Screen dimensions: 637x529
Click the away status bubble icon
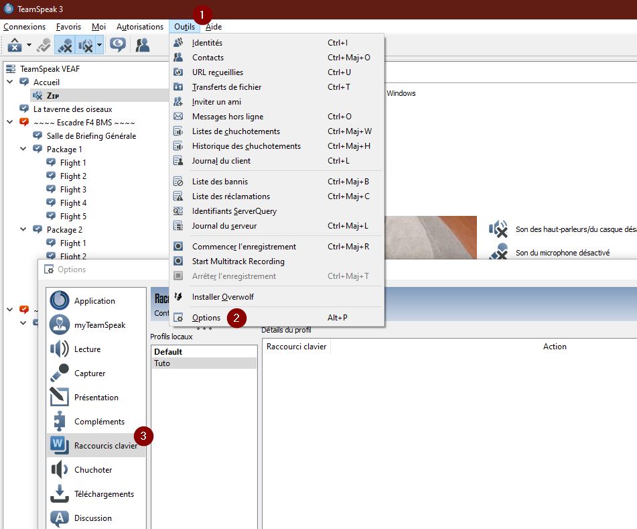118,45
